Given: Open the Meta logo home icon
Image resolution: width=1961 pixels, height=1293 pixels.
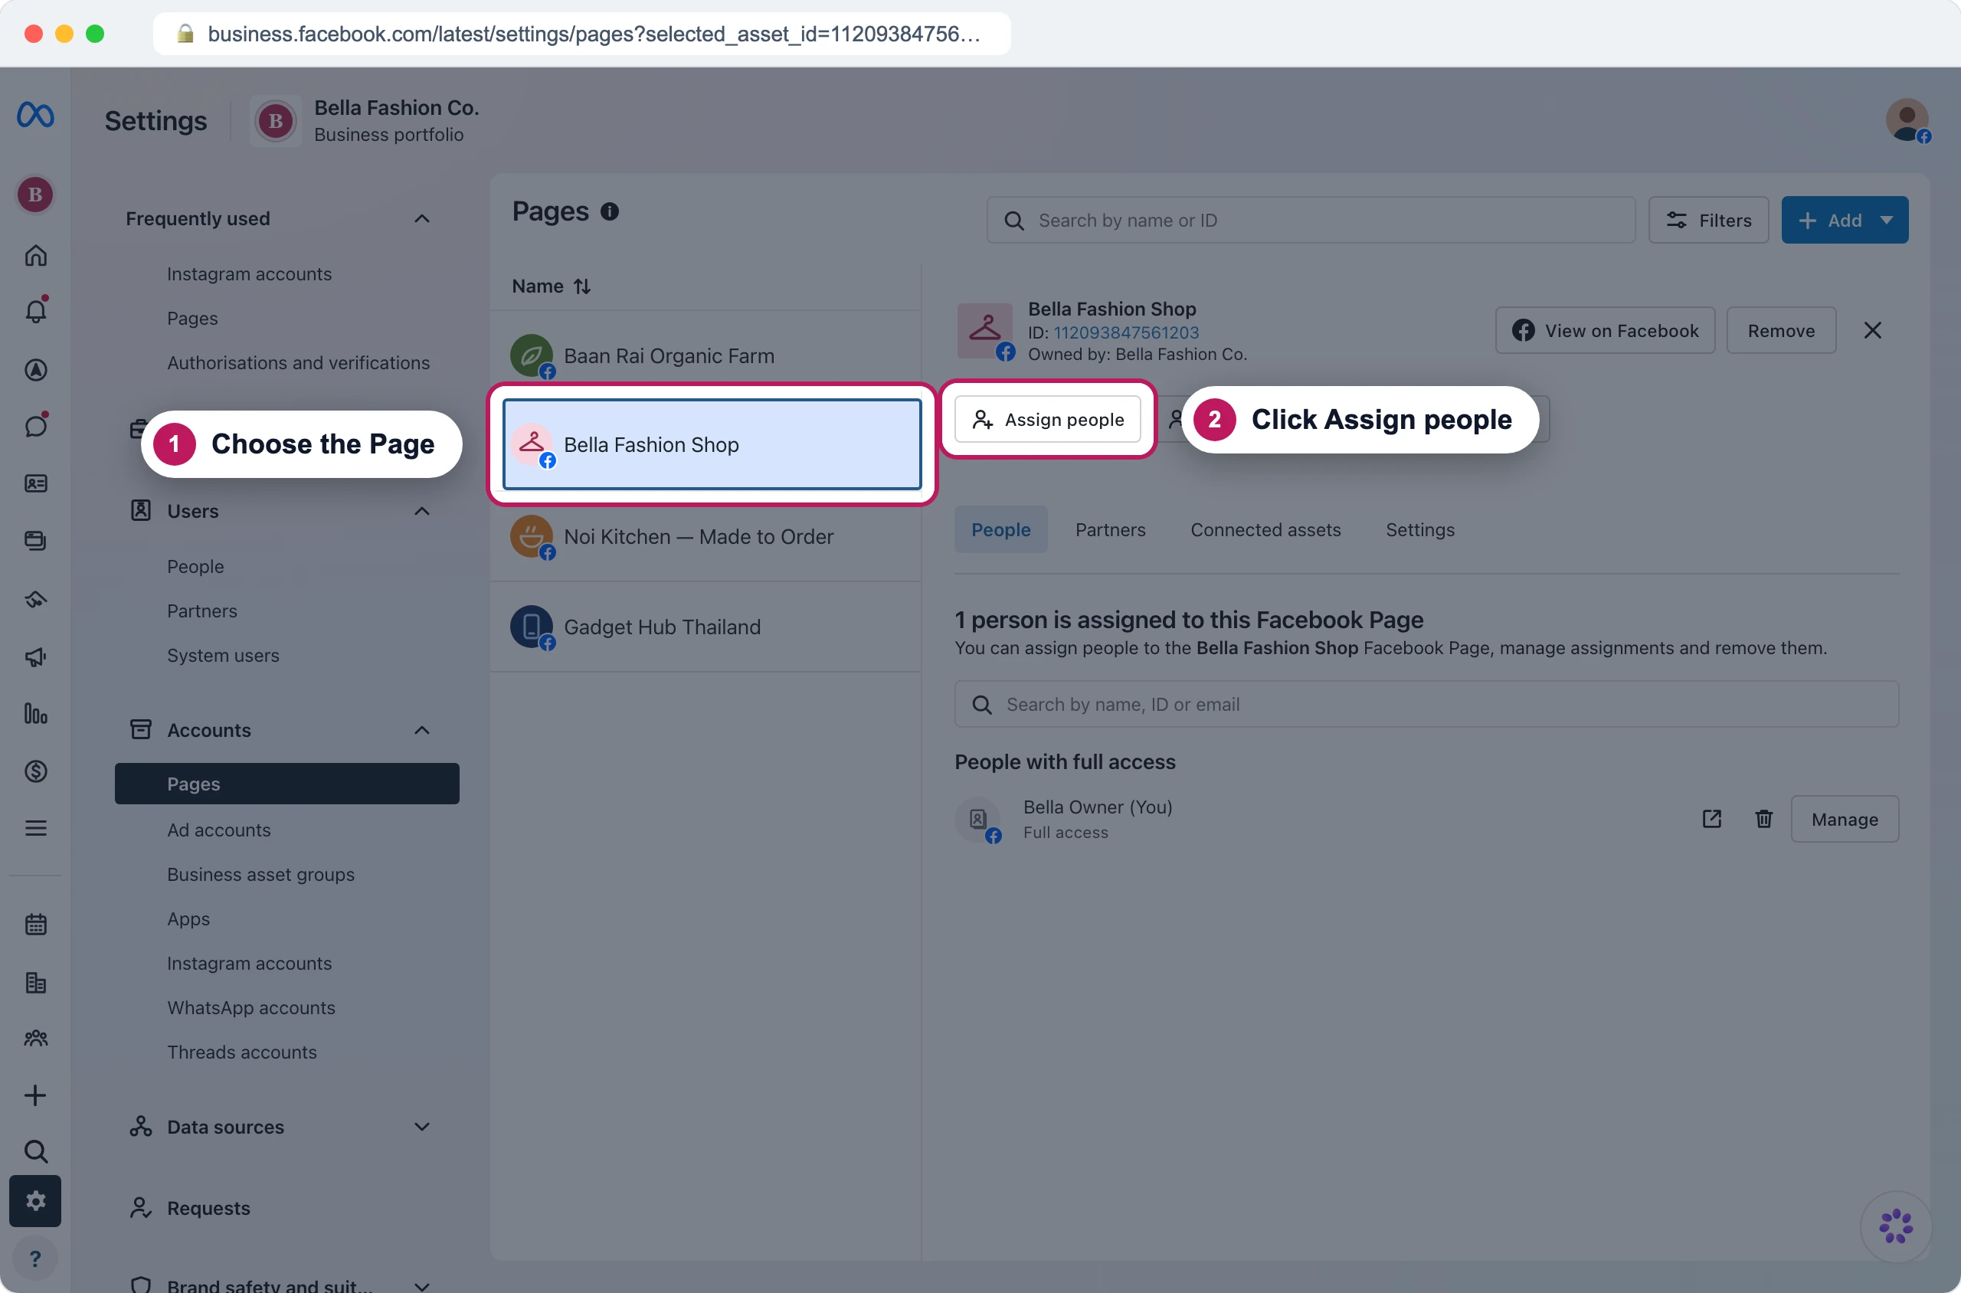Looking at the screenshot, I should tap(35, 114).
